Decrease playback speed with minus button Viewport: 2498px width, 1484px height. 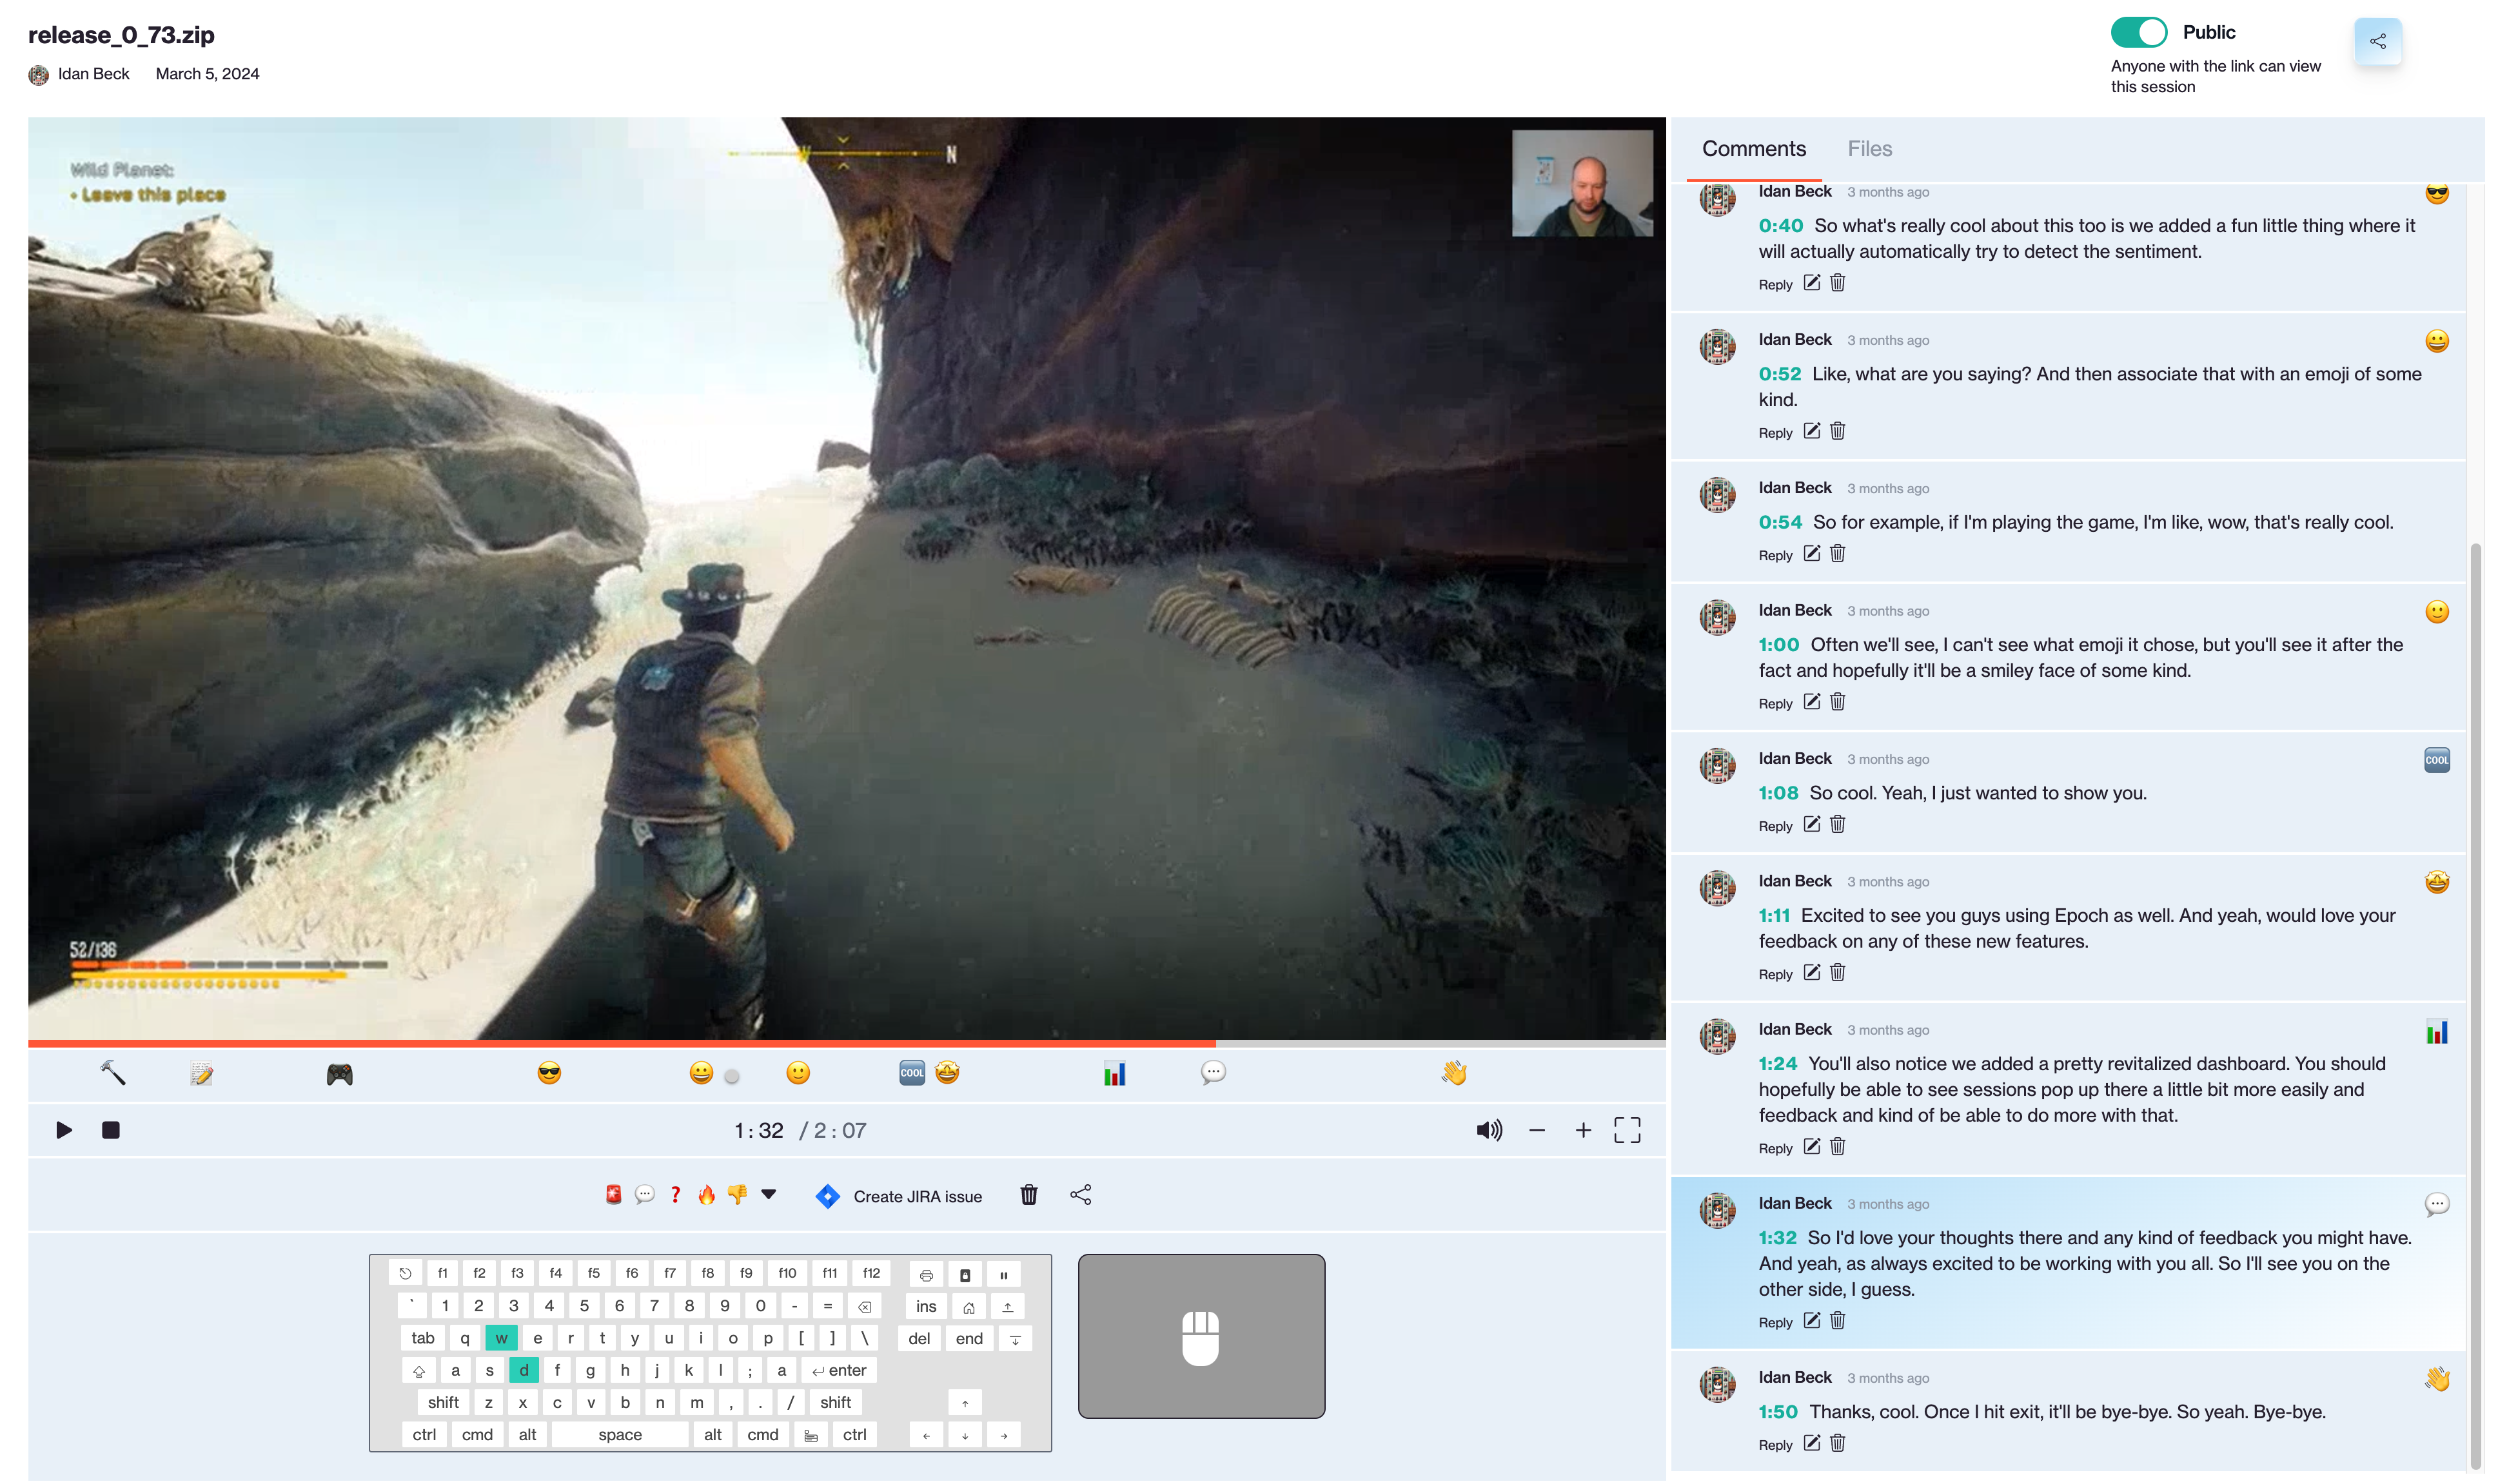pos(1536,1130)
